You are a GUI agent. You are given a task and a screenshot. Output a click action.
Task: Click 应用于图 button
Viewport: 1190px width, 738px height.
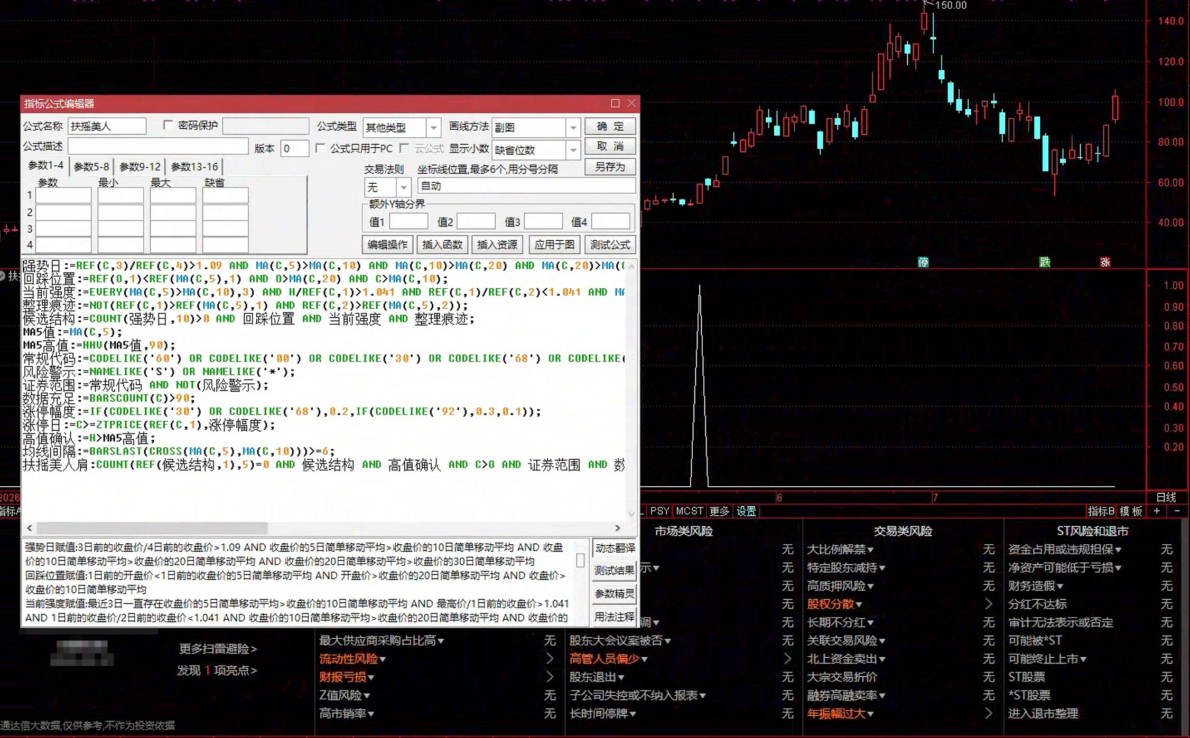pyautogui.click(x=554, y=244)
